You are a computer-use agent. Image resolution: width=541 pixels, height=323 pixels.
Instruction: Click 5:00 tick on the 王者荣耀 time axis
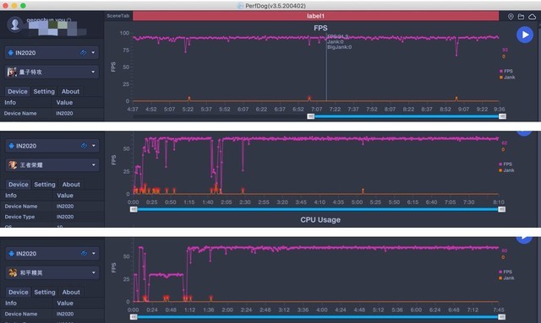coord(357,202)
